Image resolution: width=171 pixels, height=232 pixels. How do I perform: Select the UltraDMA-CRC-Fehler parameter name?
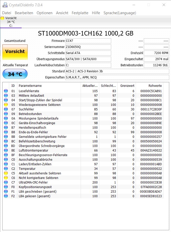(33, 182)
